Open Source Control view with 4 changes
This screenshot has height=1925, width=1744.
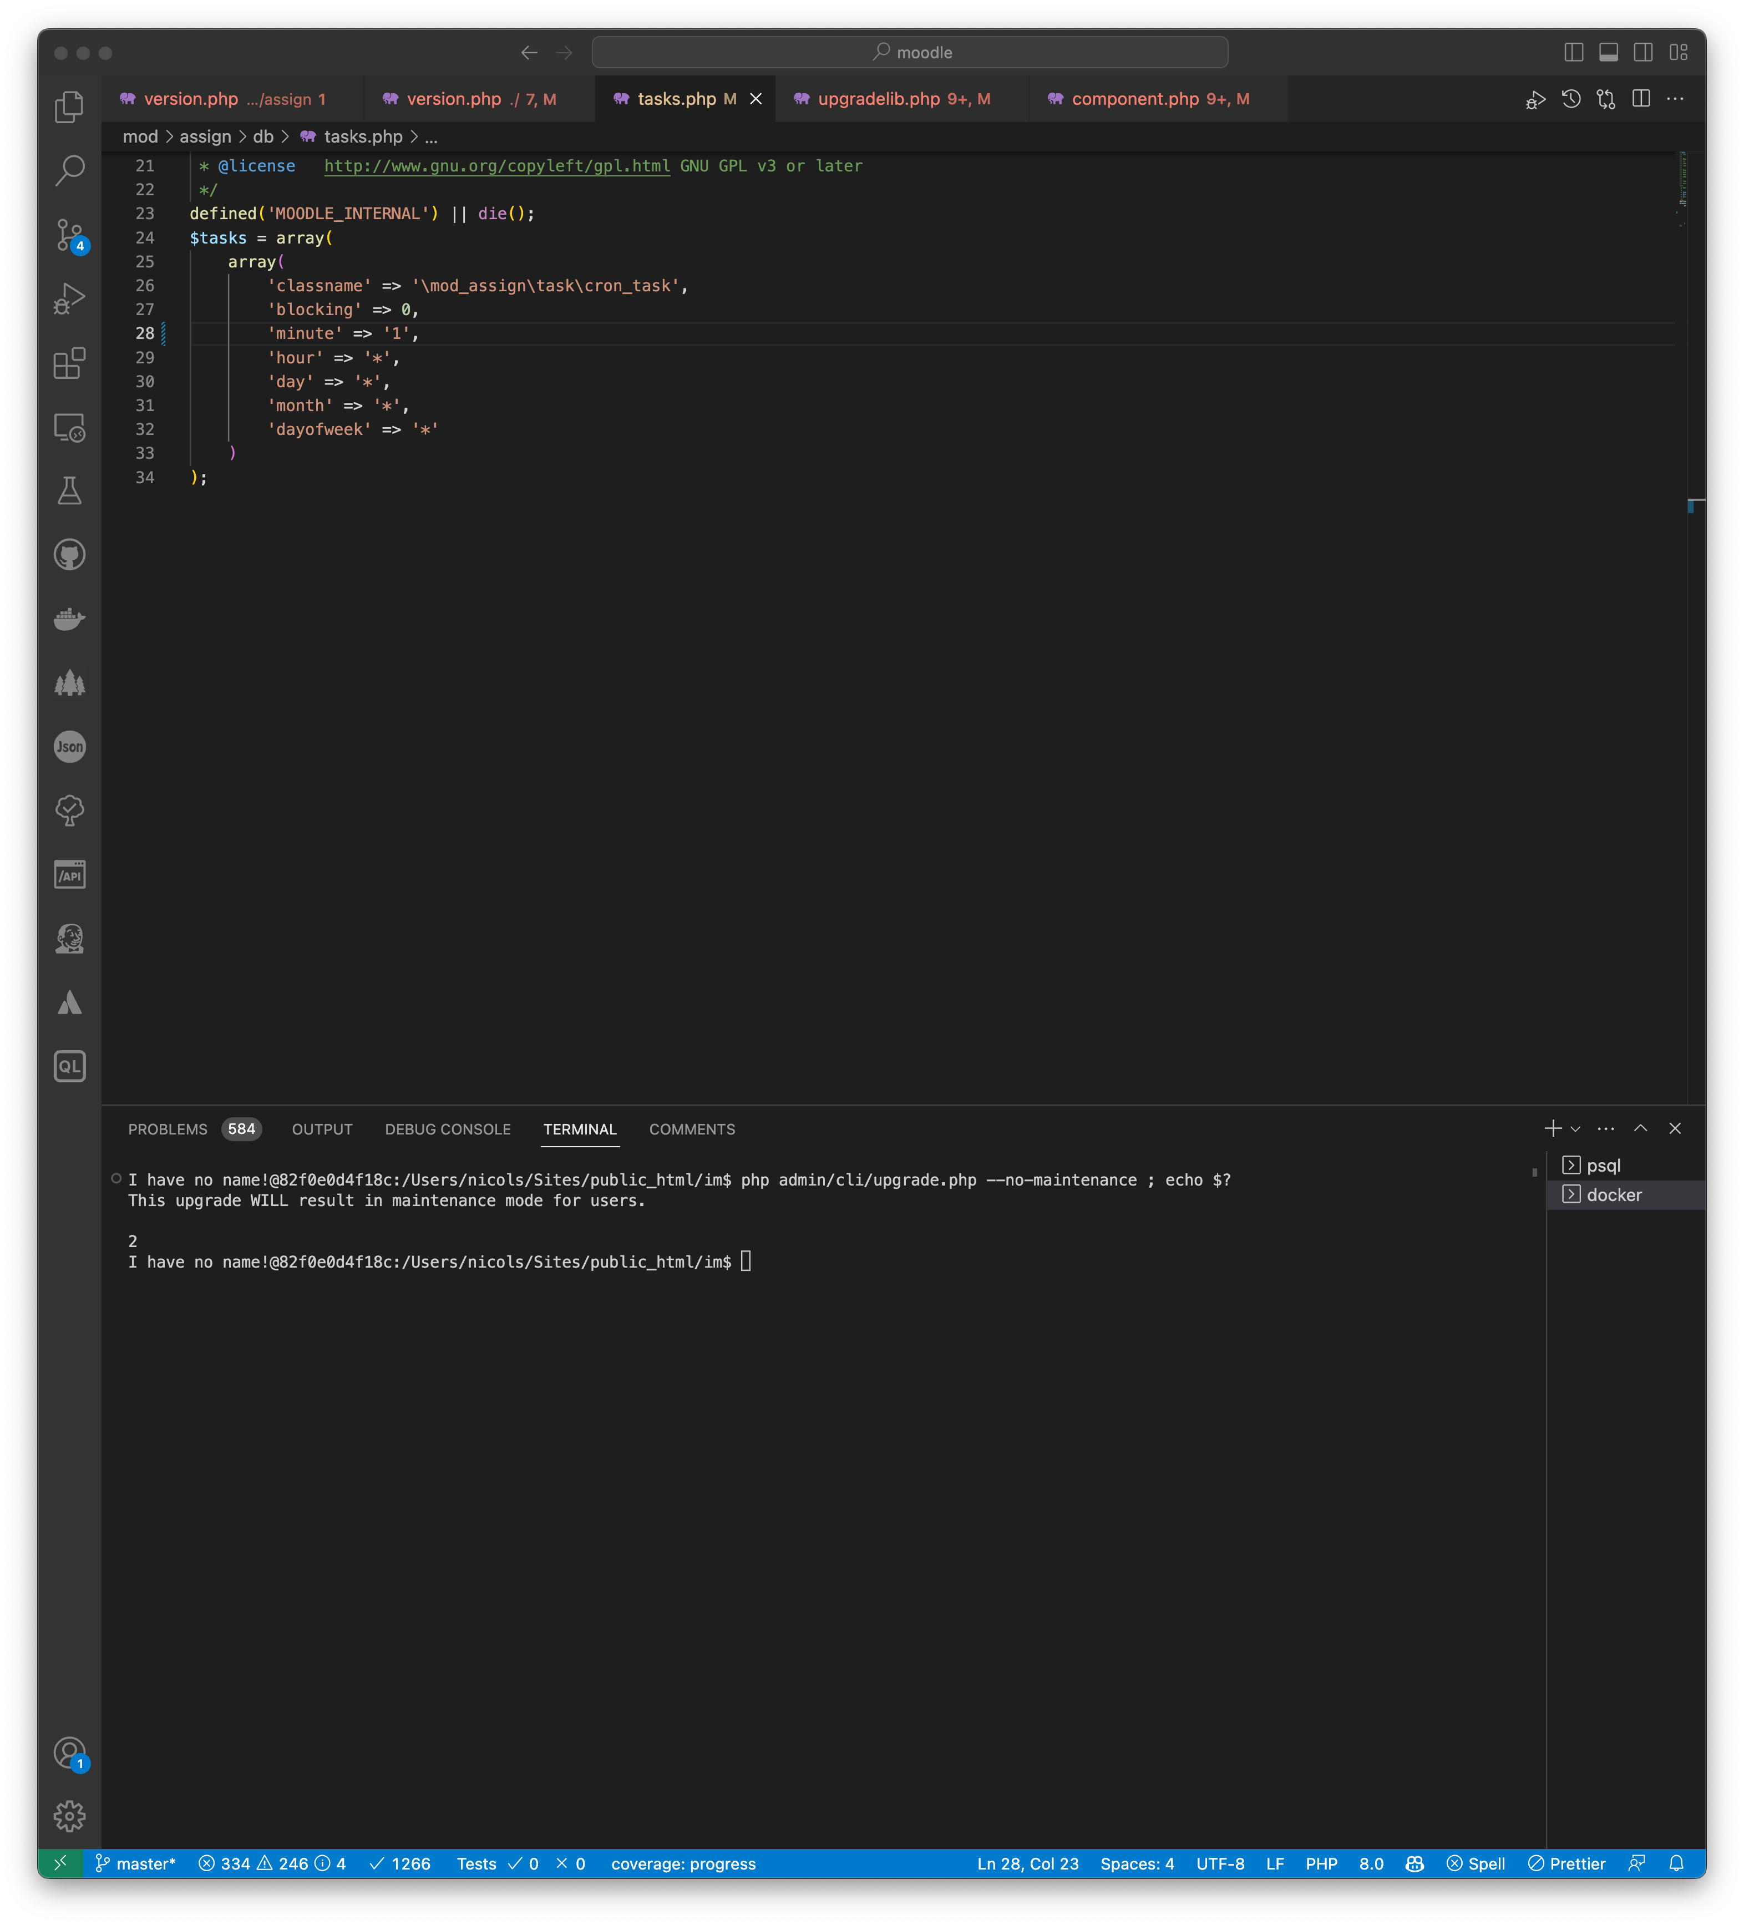tap(70, 235)
